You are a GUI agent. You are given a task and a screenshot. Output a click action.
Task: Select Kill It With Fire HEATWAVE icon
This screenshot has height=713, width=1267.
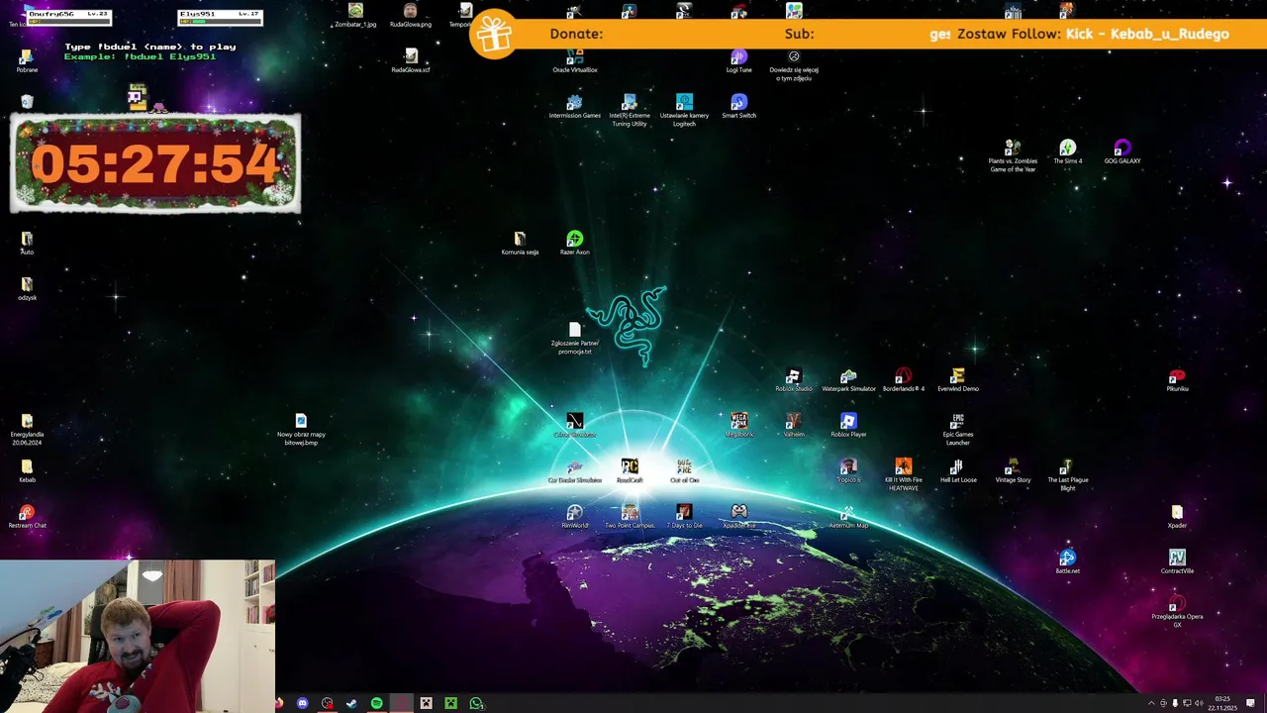[x=903, y=475]
